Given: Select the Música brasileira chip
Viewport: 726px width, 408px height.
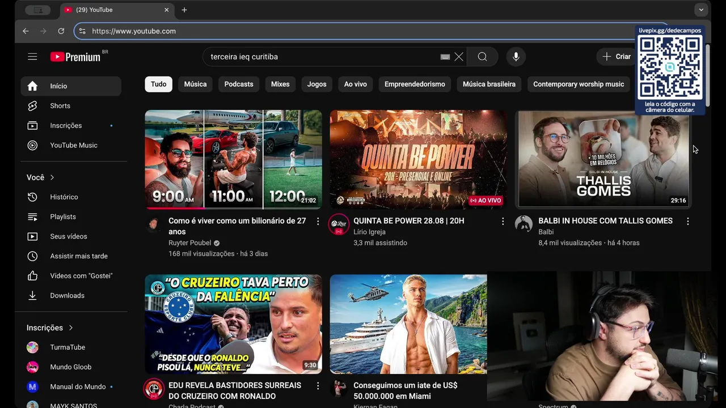Looking at the screenshot, I should (x=489, y=84).
